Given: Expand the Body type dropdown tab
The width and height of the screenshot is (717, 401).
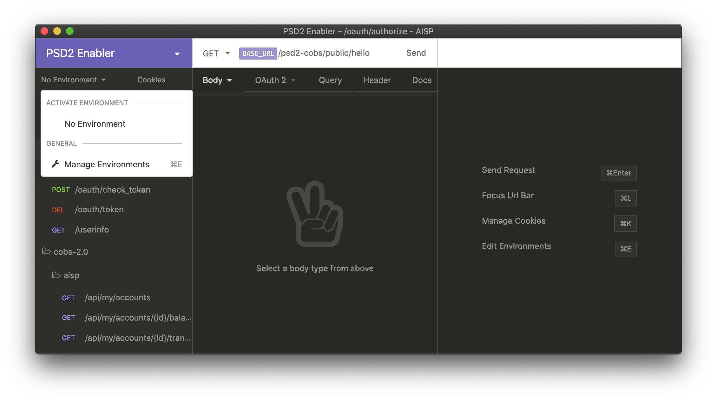Looking at the screenshot, I should click(218, 80).
